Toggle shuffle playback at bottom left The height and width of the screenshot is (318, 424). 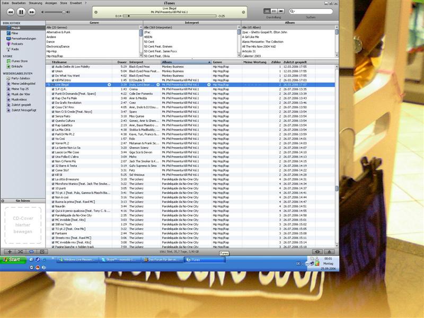pos(20,251)
